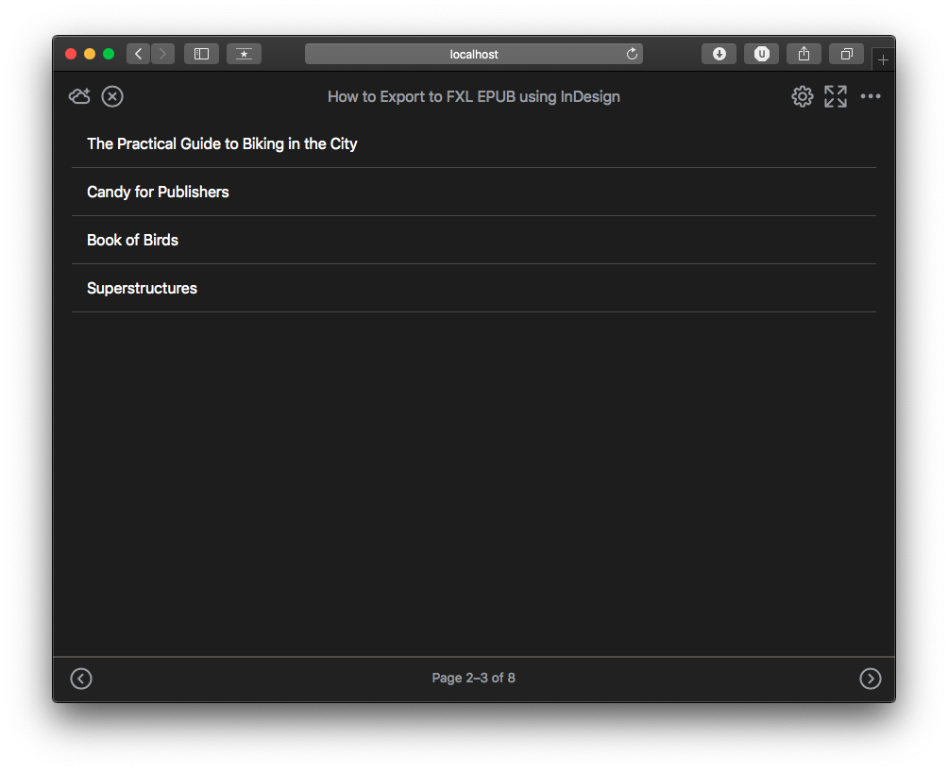Jump to the Book of Birds chapter
Image resolution: width=948 pixels, height=772 pixels.
pyautogui.click(x=132, y=240)
